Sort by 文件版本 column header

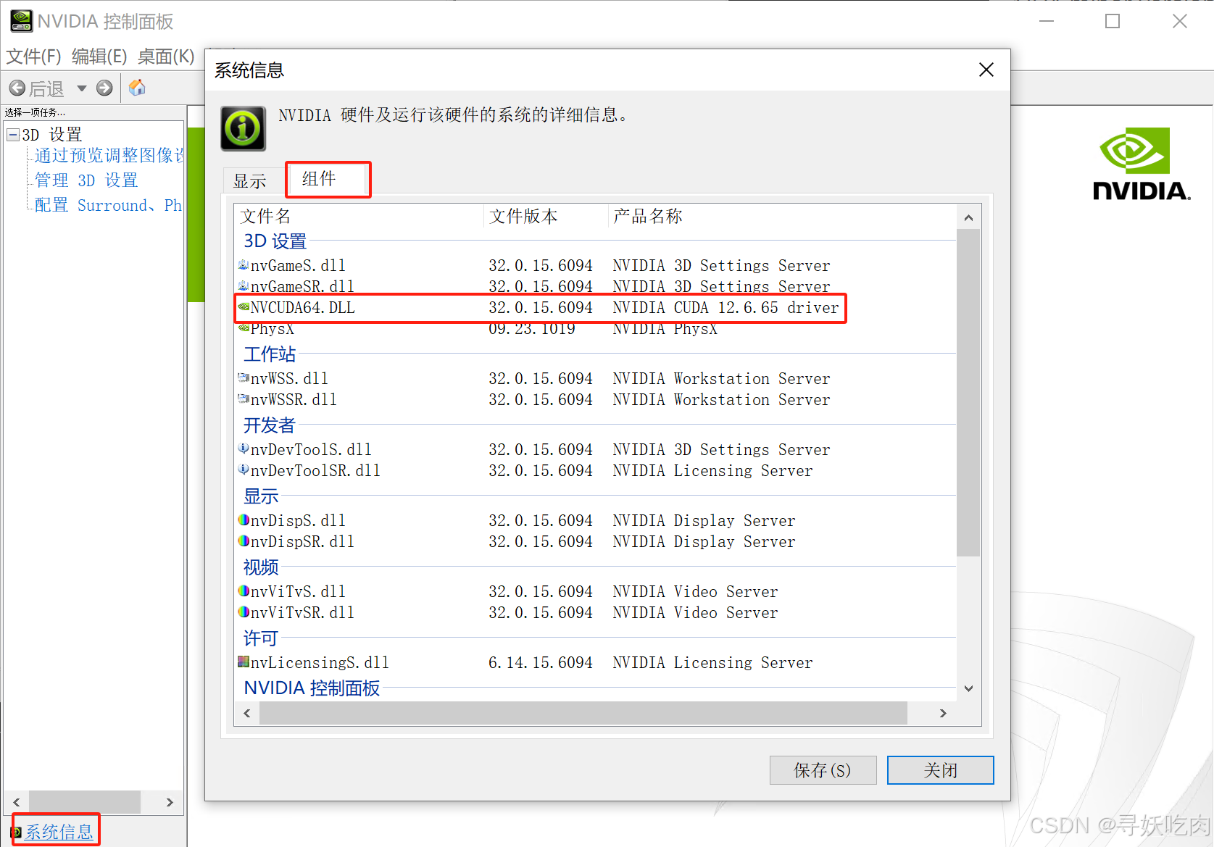[x=546, y=216]
